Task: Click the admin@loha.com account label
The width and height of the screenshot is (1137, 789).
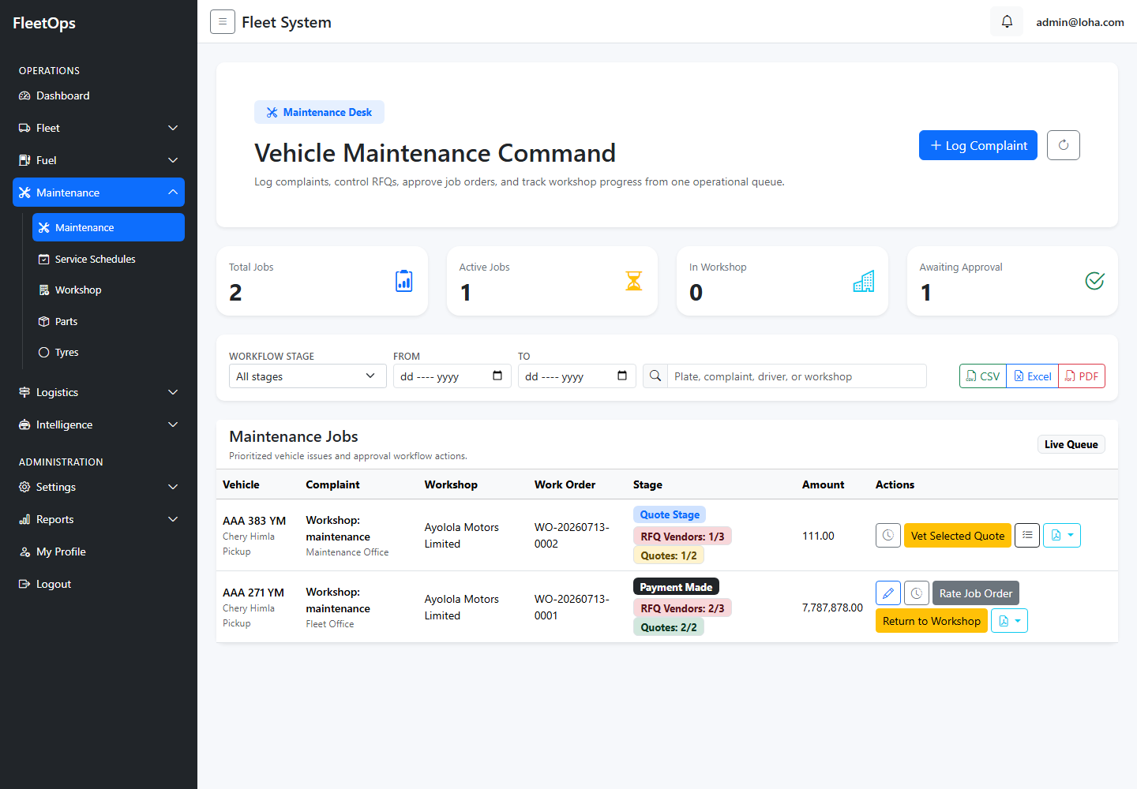Action: coord(1080,22)
